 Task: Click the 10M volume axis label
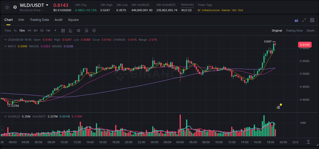pos(303,123)
